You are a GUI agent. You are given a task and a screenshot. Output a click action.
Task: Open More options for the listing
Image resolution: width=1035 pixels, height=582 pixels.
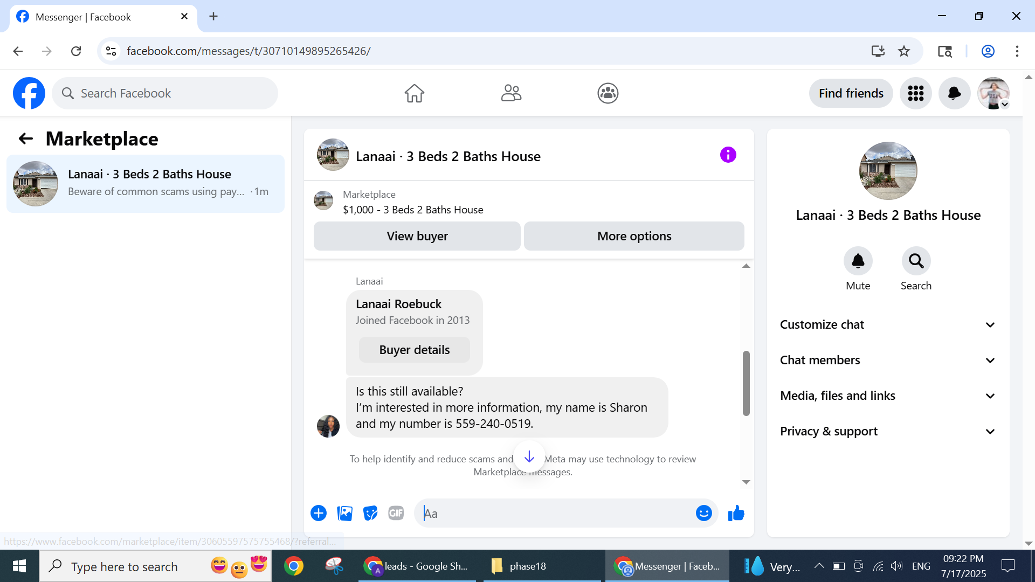click(x=634, y=236)
